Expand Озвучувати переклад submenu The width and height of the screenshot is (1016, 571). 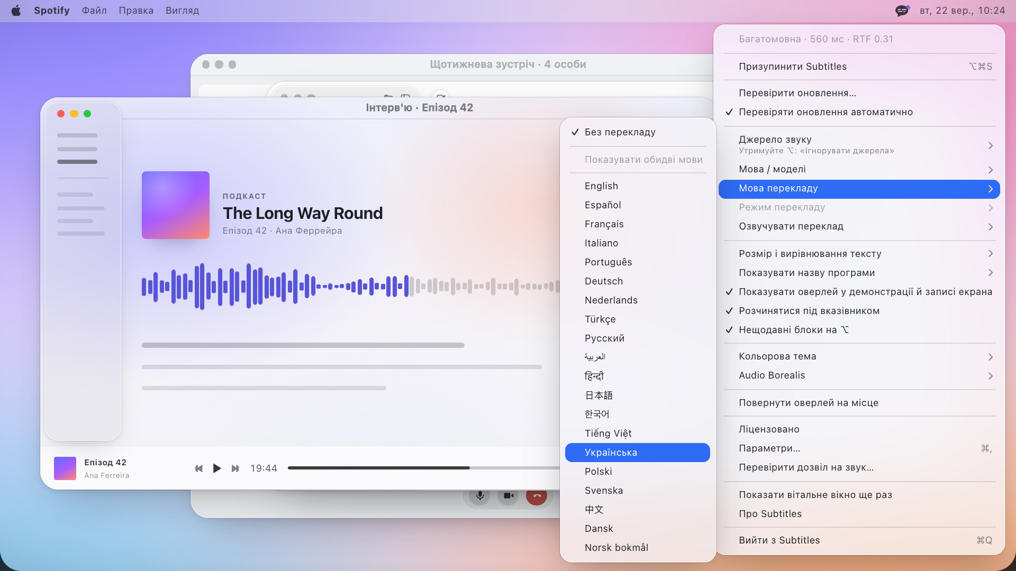pyautogui.click(x=859, y=226)
